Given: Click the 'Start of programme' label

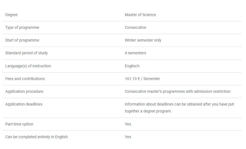Looking at the screenshot, I should tap(22, 40).
